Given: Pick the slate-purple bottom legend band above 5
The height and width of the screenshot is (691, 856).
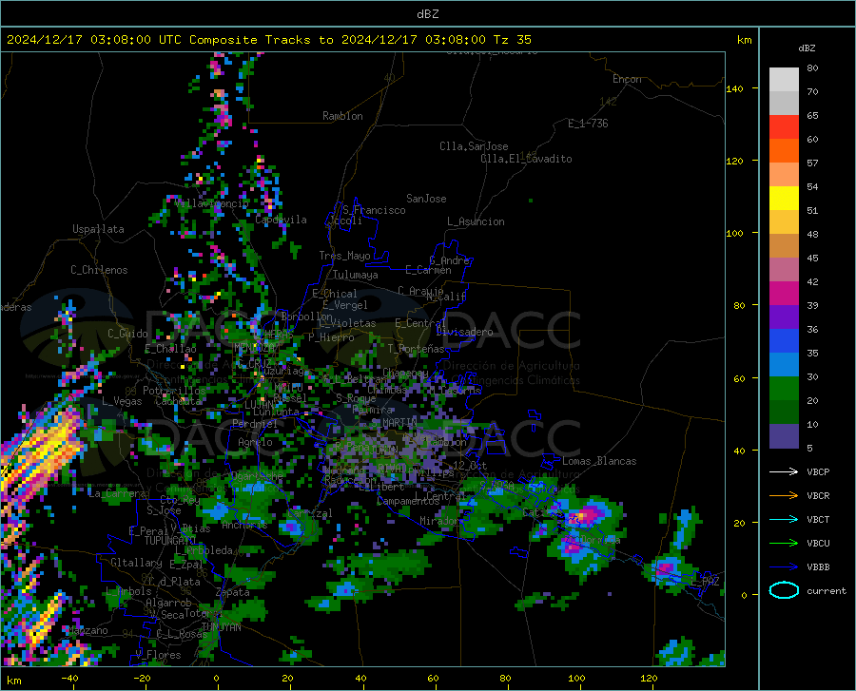Looking at the screenshot, I should [784, 436].
